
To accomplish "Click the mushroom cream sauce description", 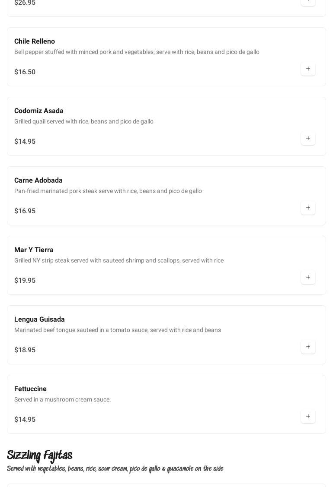I will tap(63, 400).
